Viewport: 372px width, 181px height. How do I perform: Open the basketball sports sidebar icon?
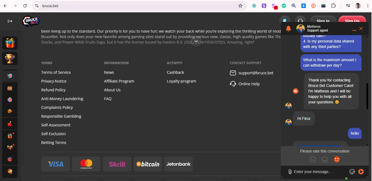[10, 111]
